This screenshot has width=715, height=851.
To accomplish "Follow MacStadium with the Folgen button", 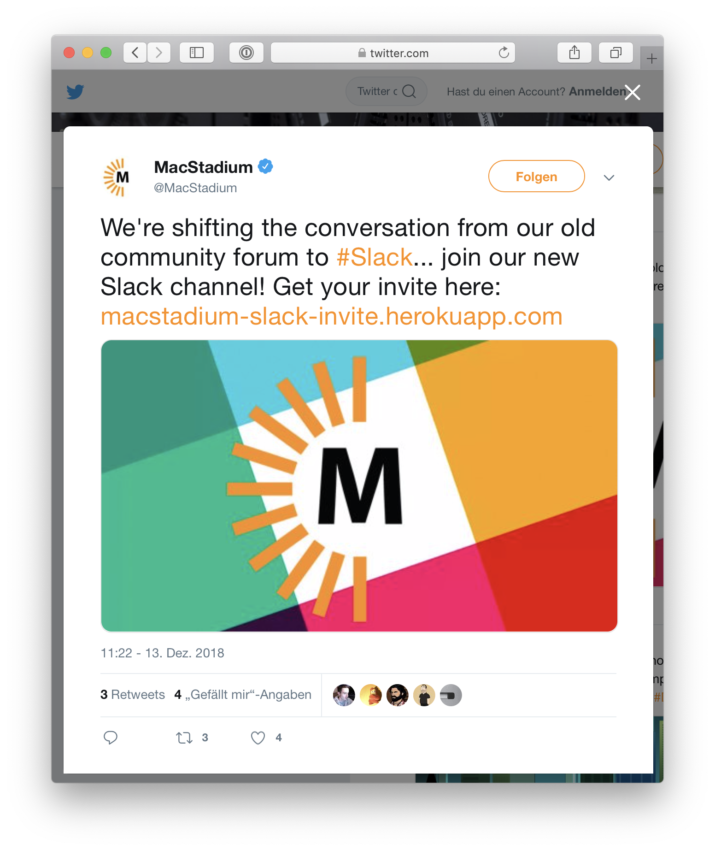I will click(x=536, y=177).
